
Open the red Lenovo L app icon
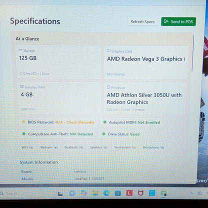129,193
